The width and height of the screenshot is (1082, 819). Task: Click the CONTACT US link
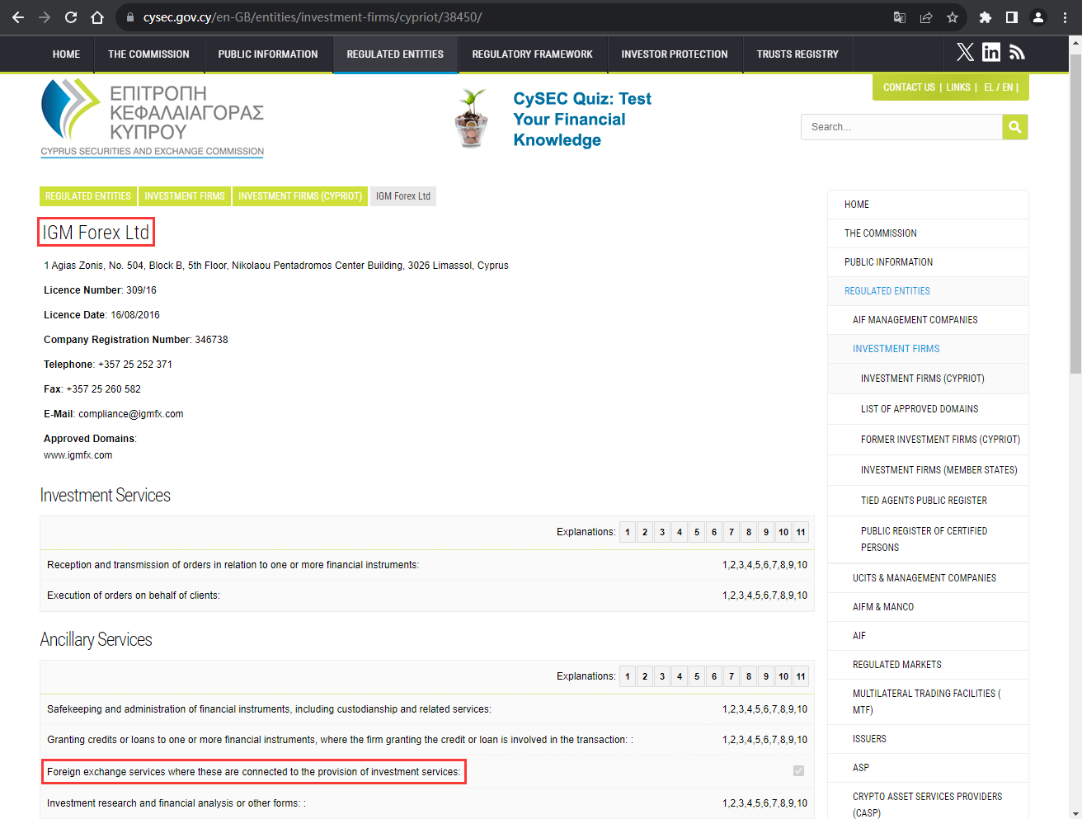[909, 87]
